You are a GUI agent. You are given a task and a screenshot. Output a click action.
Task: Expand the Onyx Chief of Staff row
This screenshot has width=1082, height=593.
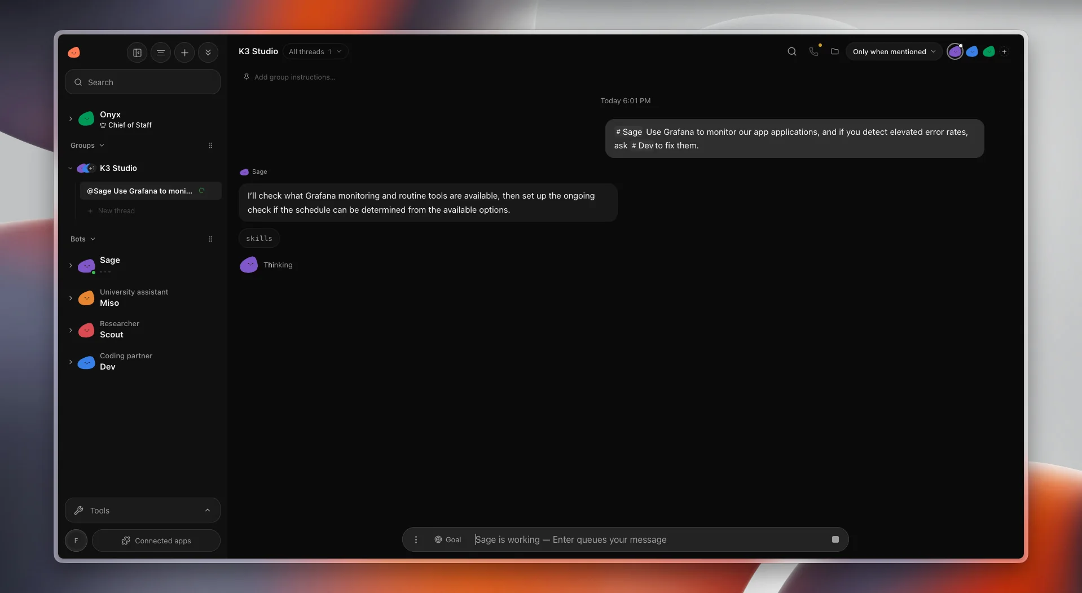(71, 119)
